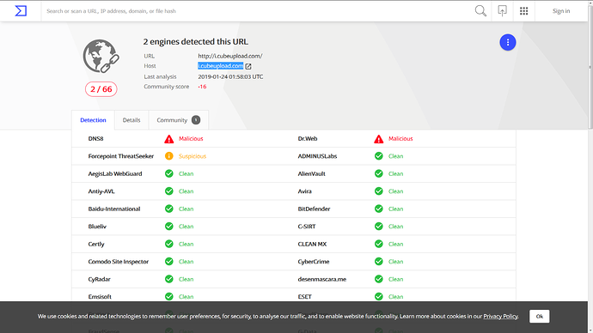The width and height of the screenshot is (593, 333).
Task: Select the last analysis timestamp text
Action: [230, 76]
